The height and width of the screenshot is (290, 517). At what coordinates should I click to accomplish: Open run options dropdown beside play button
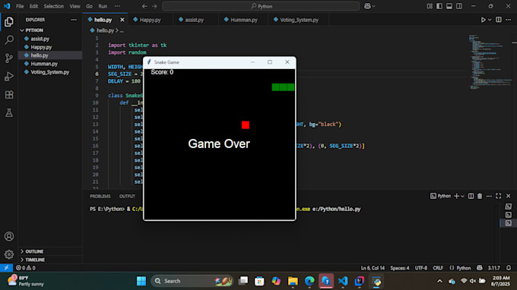pyautogui.click(x=490, y=20)
